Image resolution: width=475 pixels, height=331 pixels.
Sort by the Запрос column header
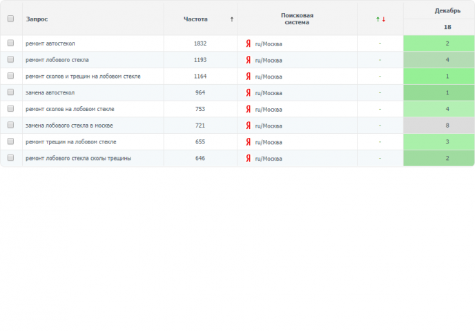[37, 19]
